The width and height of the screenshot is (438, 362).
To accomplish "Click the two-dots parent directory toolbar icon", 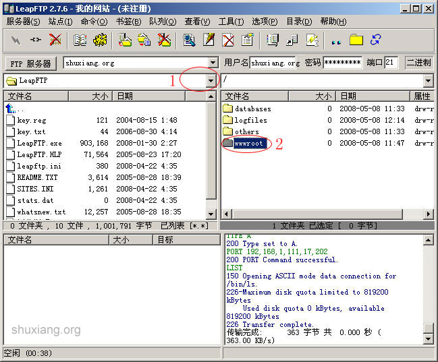I will [336, 42].
